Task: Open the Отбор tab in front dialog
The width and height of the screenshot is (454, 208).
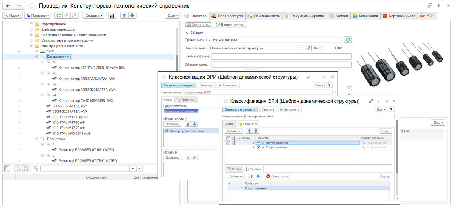Action: 233,169
